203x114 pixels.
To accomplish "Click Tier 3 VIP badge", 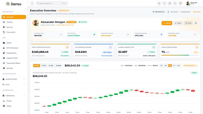I will [83, 22].
